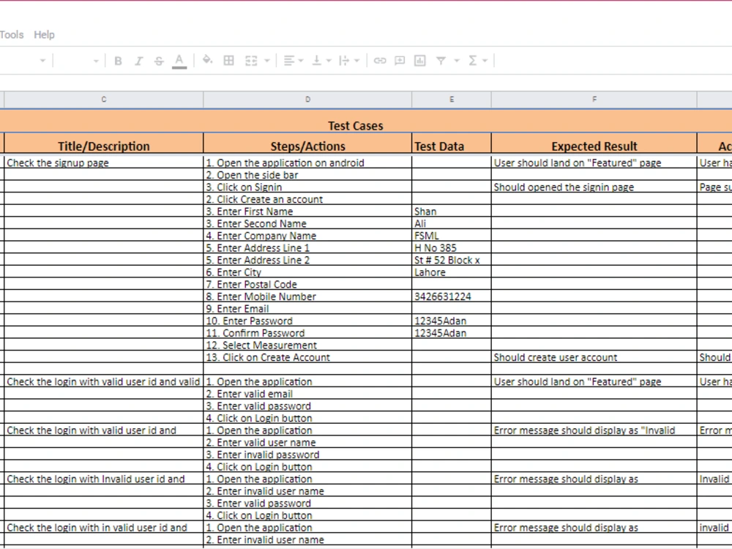The image size is (732, 549).
Task: Select the 'St # 52 Block x' cell
Action: click(452, 260)
